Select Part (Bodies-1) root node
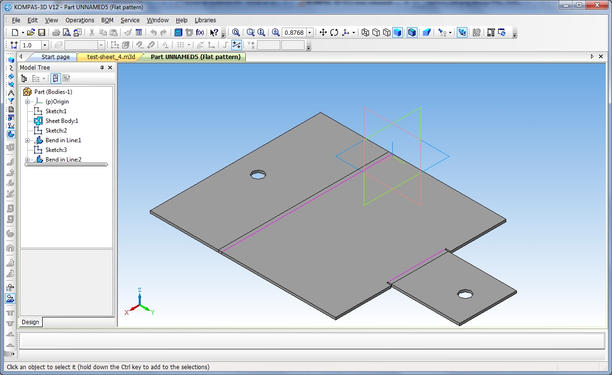Viewport: 612px width, 375px height. (53, 92)
